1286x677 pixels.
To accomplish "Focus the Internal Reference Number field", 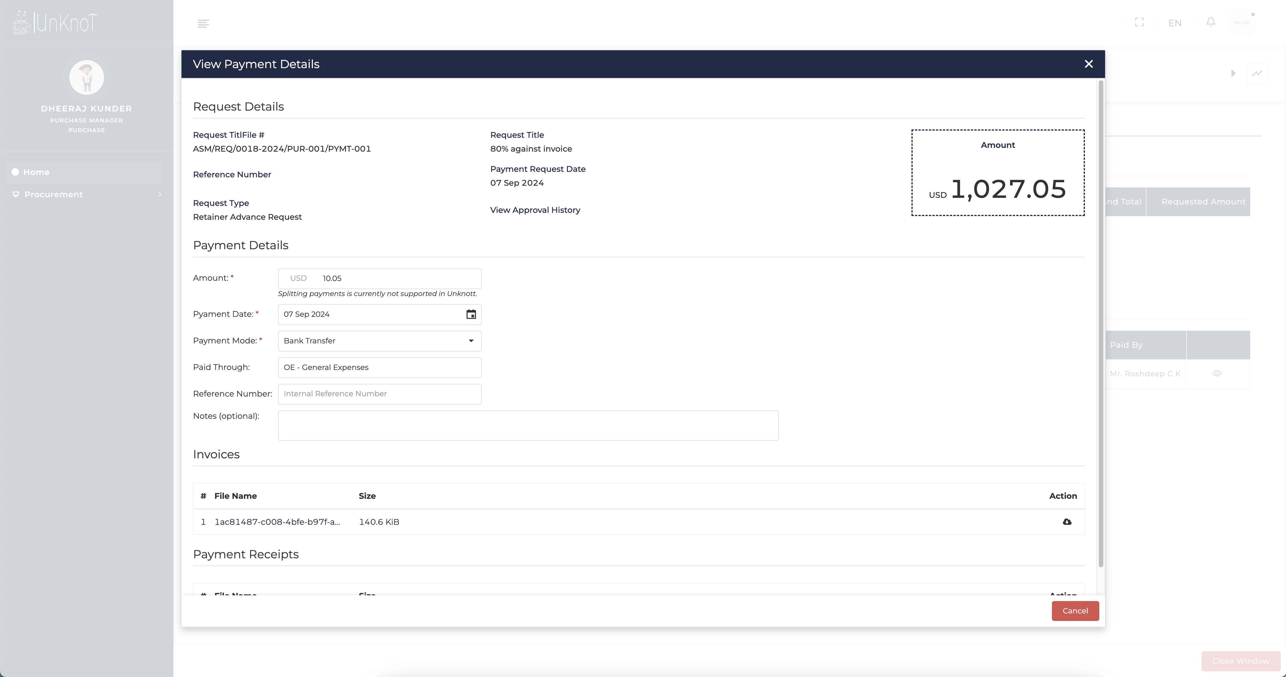I will click(x=379, y=394).
